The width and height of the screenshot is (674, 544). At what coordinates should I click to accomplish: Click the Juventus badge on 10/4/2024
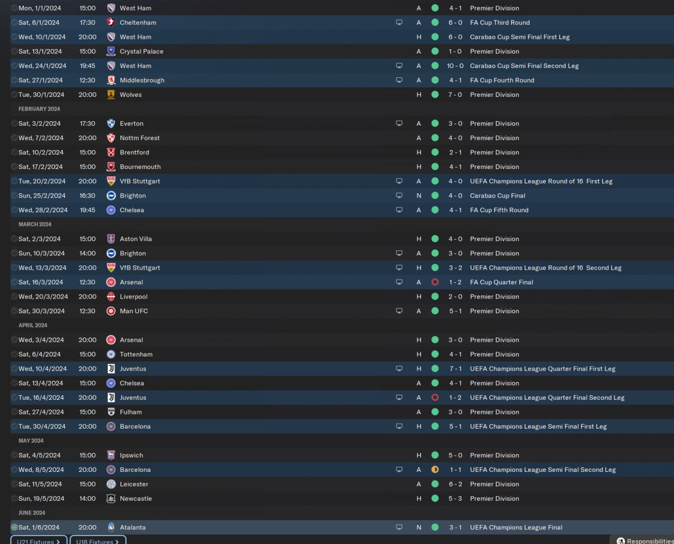click(x=111, y=369)
